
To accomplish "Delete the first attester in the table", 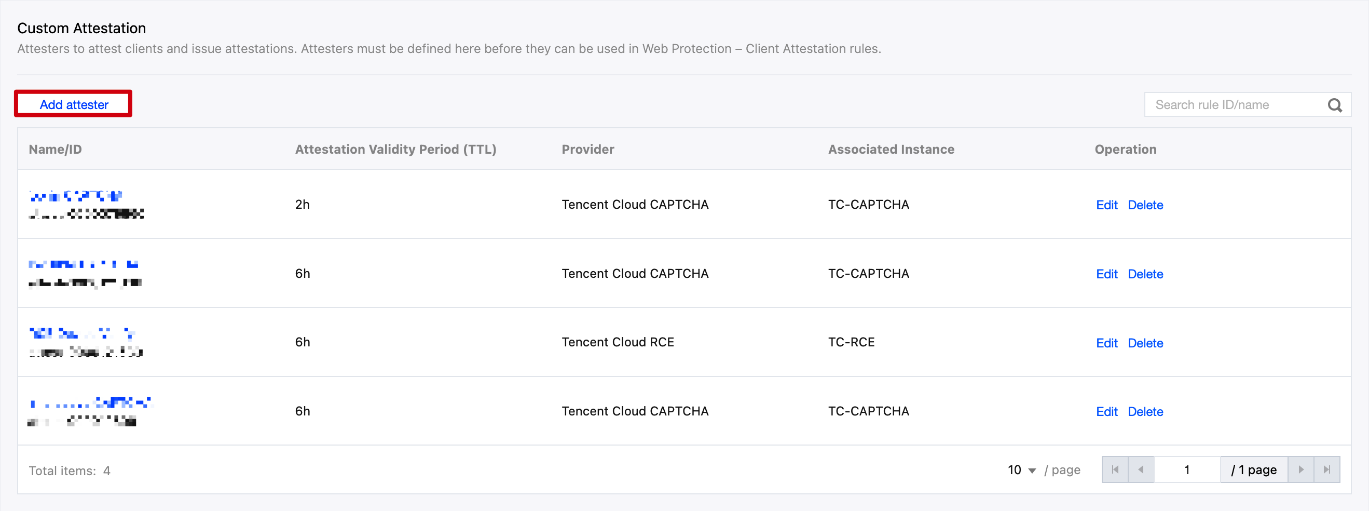I will 1146,205.
